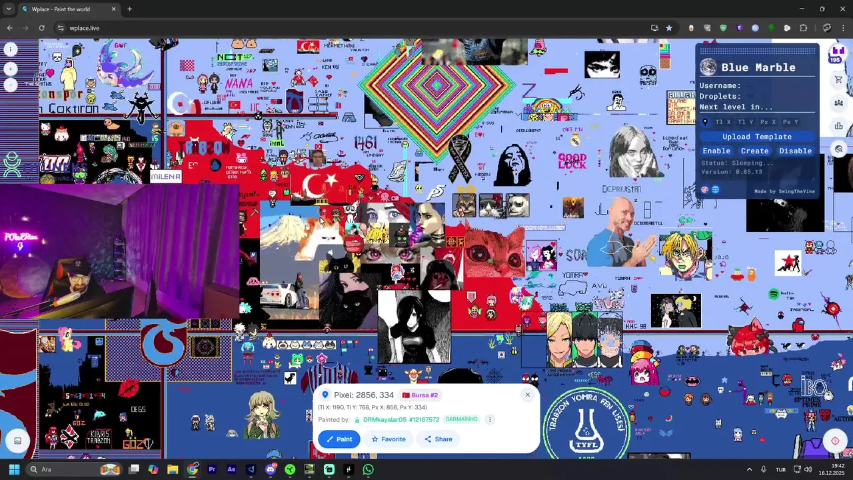Open three-dot options beside painter name

coord(489,420)
